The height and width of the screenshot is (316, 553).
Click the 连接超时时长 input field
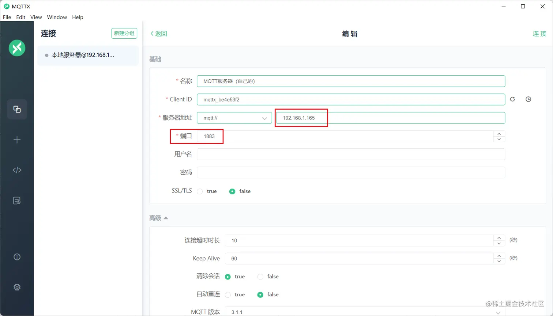(x=359, y=240)
